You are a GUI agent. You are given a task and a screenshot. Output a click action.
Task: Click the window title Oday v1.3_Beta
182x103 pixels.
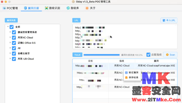93,2
